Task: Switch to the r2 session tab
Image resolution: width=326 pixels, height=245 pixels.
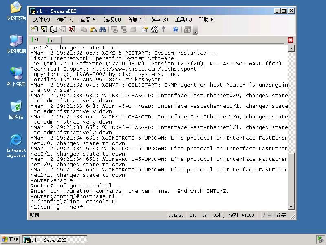Action: click(x=53, y=40)
